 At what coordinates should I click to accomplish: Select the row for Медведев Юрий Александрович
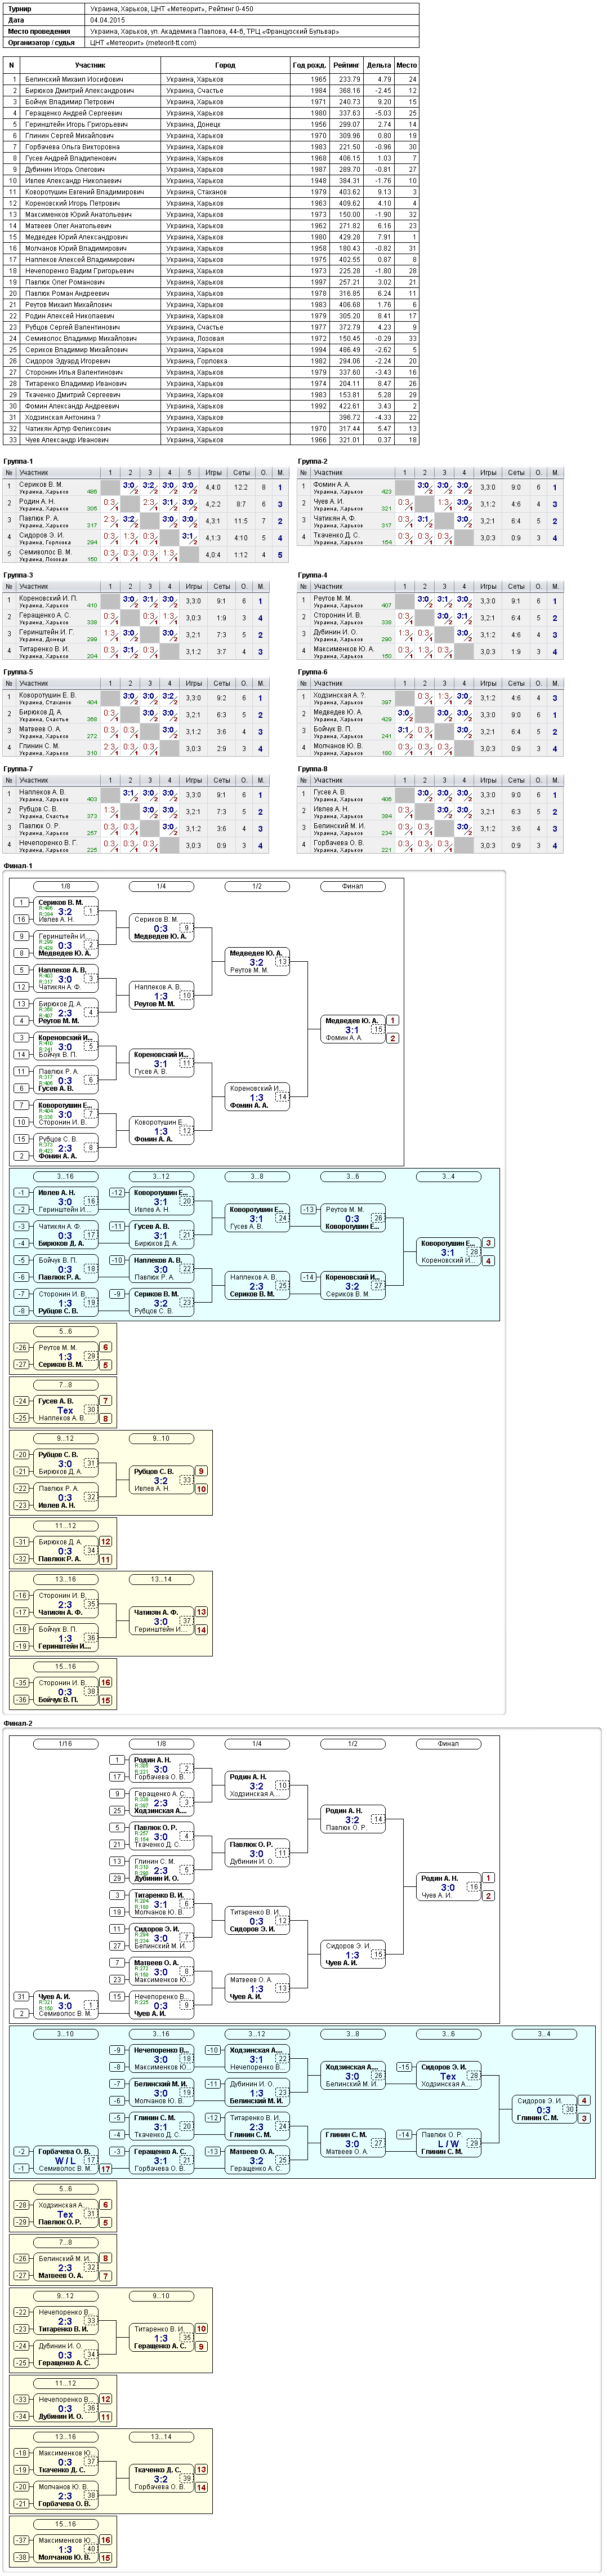tap(211, 237)
